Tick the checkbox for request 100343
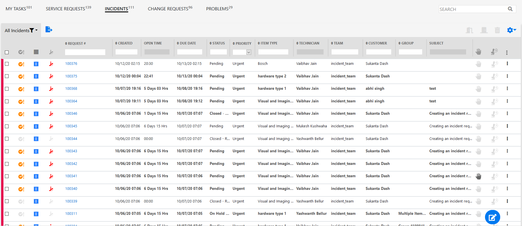The width and height of the screenshot is (522, 226). 7,151
